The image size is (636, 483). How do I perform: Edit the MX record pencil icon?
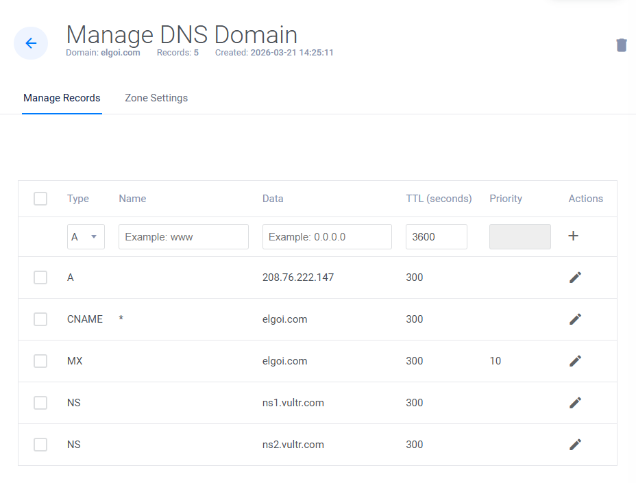(575, 361)
